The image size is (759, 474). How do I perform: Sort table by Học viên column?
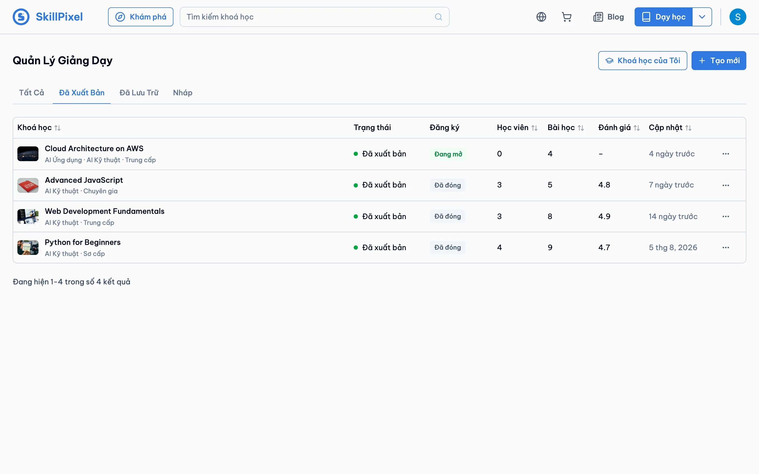[x=534, y=128]
